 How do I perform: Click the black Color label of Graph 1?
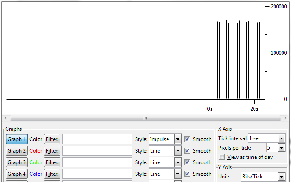coord(36,139)
